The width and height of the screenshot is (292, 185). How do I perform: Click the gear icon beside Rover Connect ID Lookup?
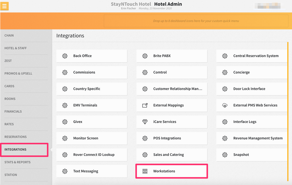(x=65, y=155)
